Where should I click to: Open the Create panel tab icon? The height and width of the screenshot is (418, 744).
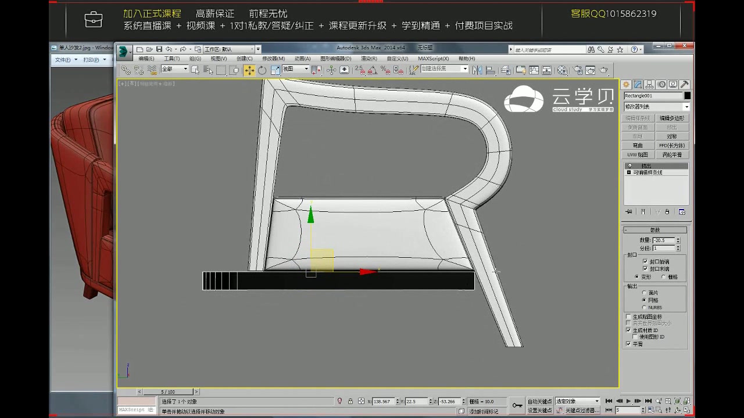[x=627, y=84]
